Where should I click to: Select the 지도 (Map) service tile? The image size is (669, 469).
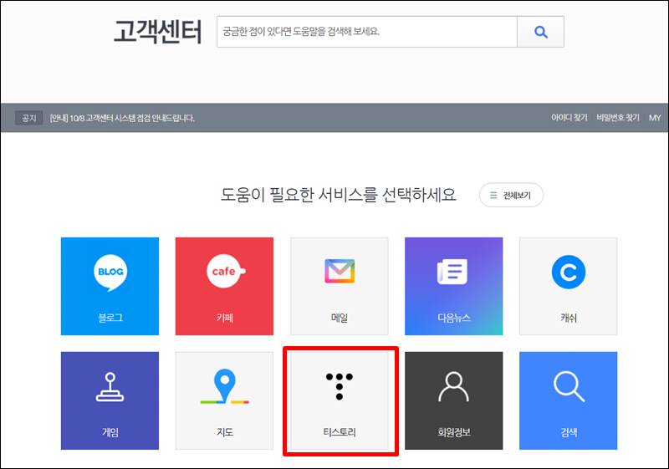224,400
